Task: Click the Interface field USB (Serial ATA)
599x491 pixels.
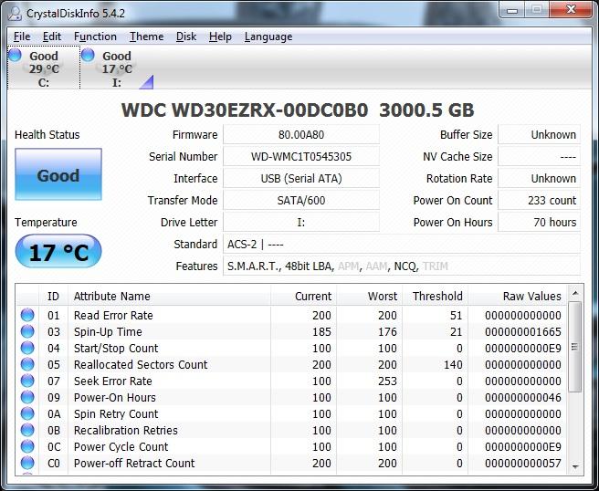Action: (x=301, y=178)
